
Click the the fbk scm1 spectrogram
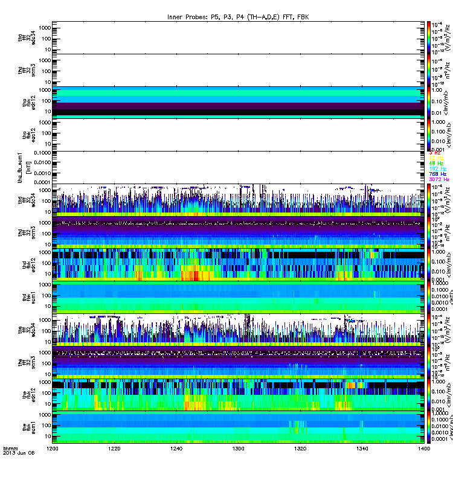tap(238, 427)
